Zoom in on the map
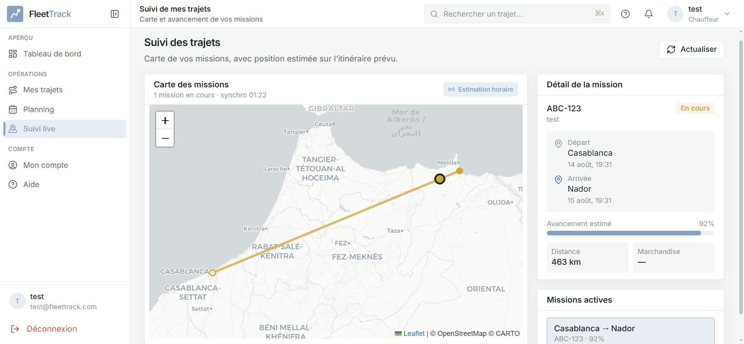The height and width of the screenshot is (344, 744). [x=165, y=121]
